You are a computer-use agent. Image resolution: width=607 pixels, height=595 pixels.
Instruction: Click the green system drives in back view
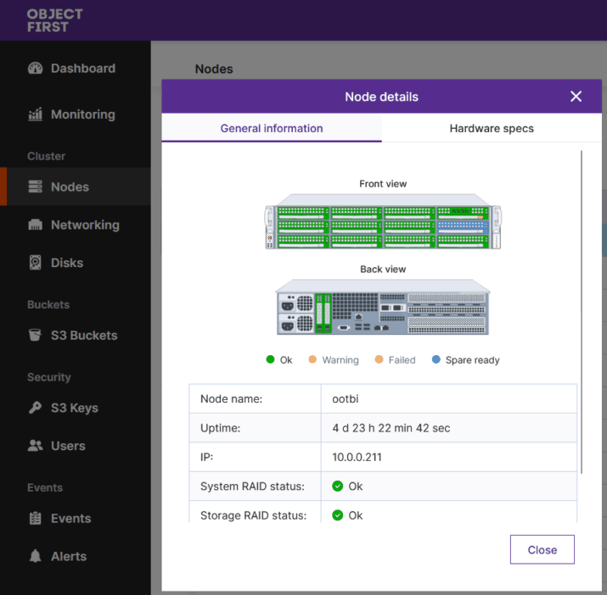click(x=323, y=313)
